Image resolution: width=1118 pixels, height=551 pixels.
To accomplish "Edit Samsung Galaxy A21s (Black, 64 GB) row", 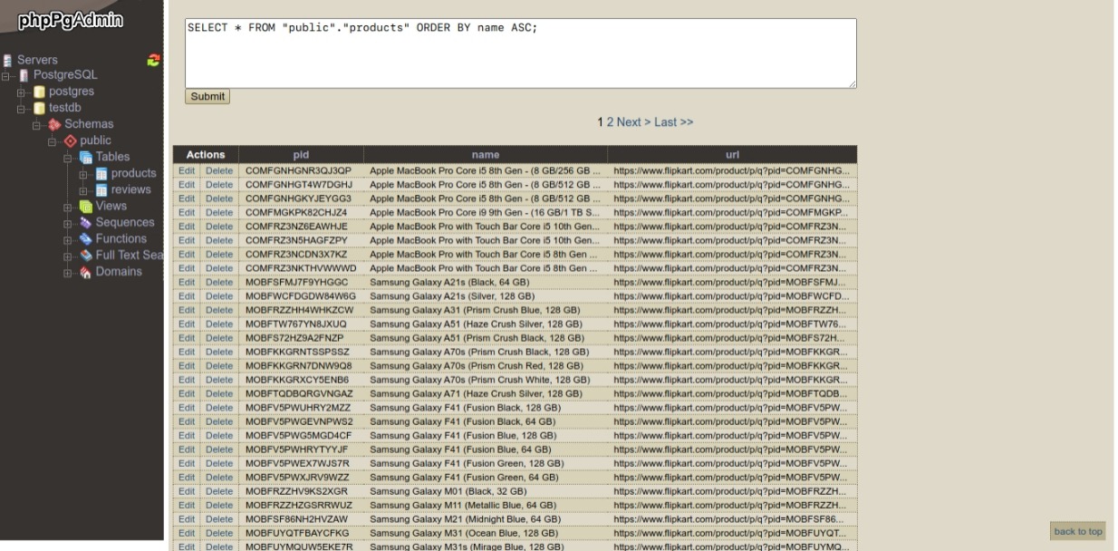I will click(x=187, y=282).
